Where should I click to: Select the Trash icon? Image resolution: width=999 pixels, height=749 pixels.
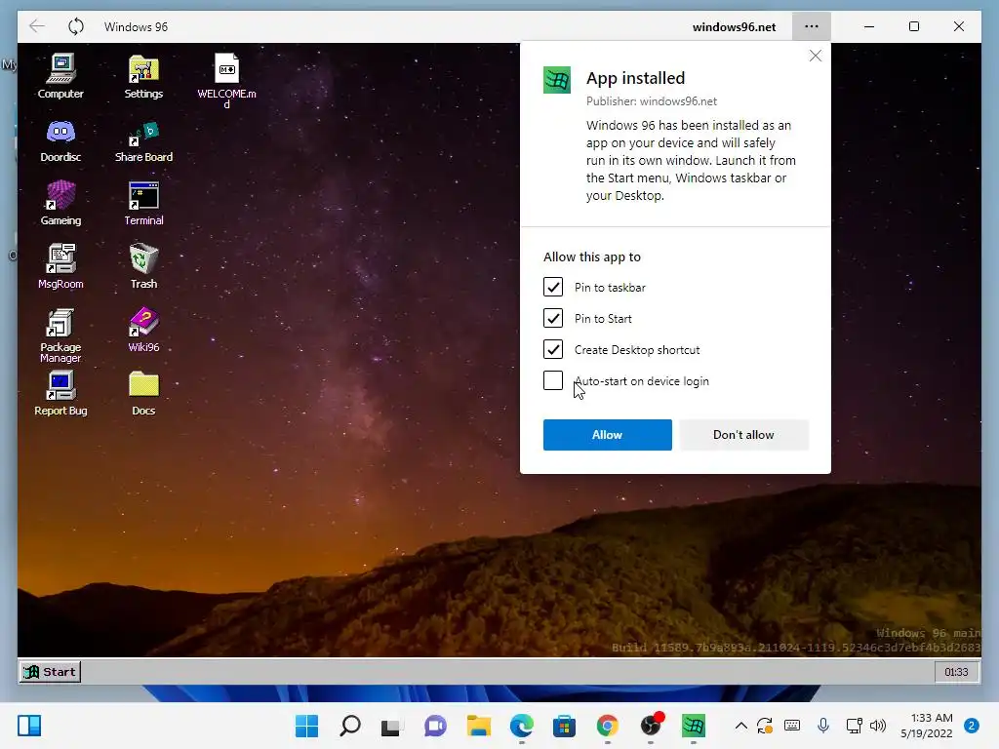[x=143, y=267]
